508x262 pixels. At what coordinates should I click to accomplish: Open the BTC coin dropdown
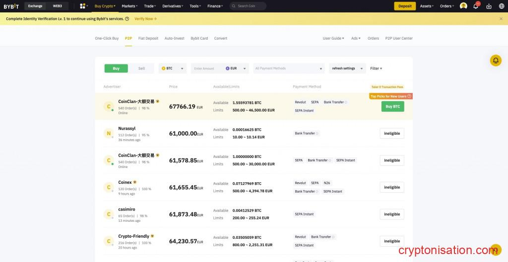172,68
